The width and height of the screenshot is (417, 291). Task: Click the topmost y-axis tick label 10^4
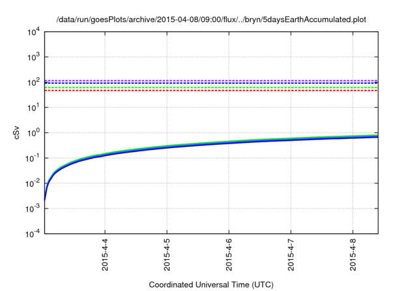click(34, 32)
